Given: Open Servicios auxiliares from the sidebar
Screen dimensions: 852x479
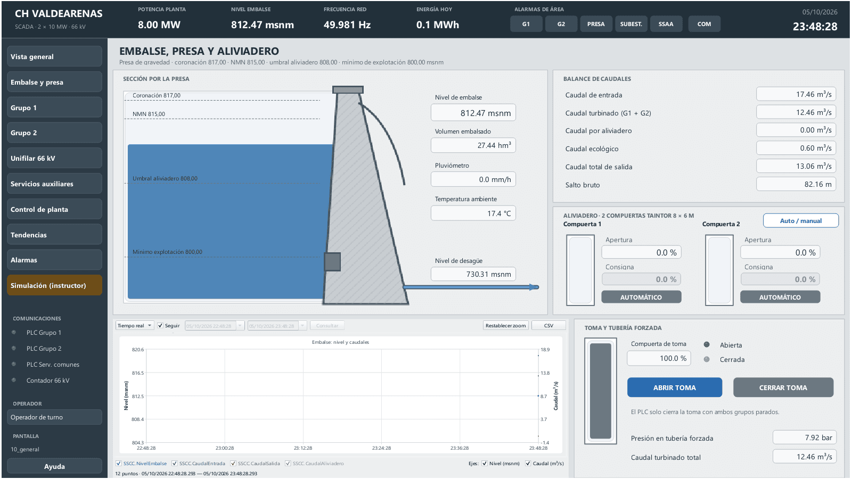Looking at the screenshot, I should coord(54,184).
